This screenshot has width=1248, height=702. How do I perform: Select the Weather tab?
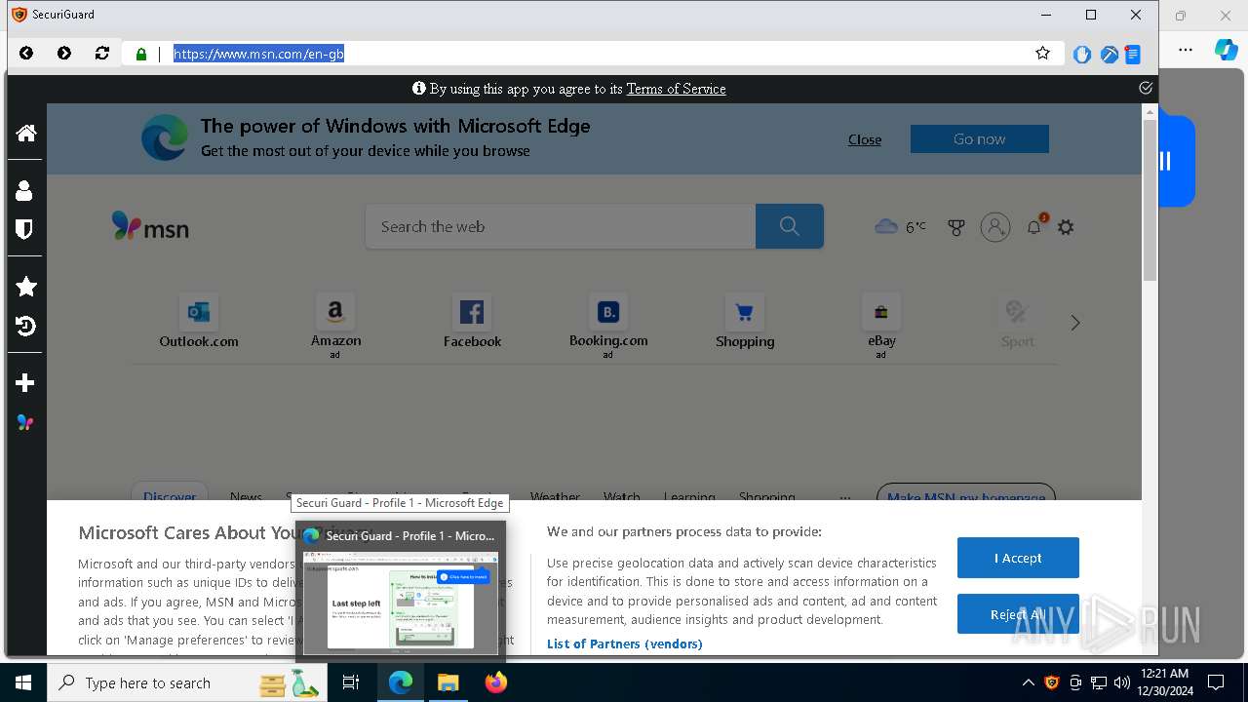coord(555,496)
